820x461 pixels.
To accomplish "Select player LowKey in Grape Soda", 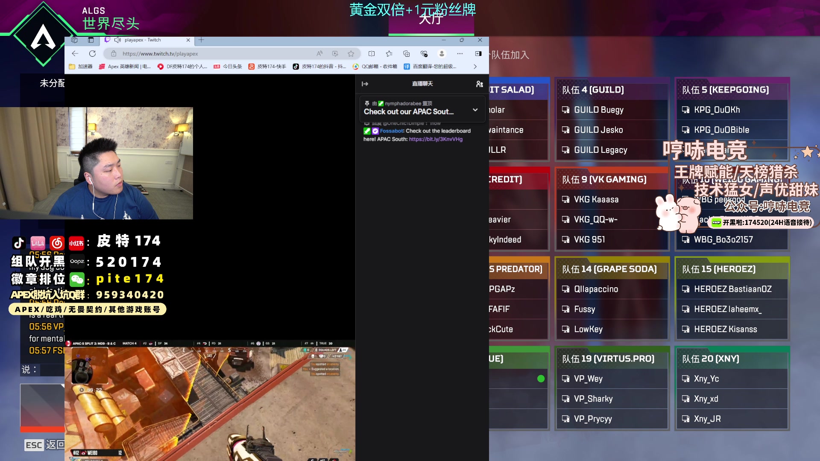I will coord(612,329).
